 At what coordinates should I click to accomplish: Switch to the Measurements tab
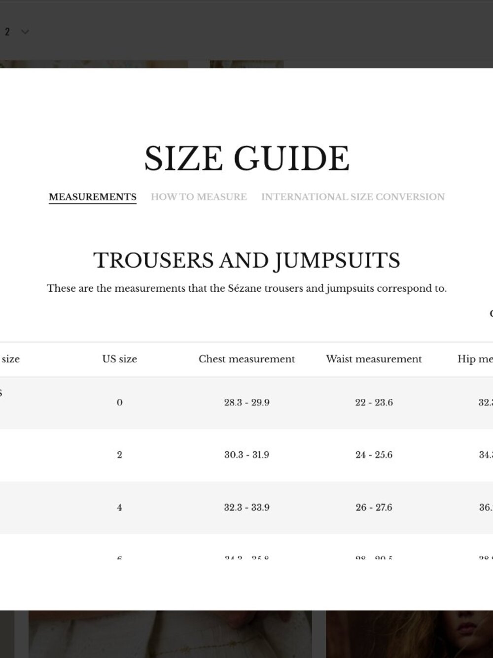93,197
